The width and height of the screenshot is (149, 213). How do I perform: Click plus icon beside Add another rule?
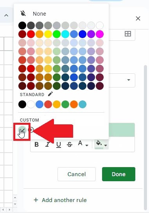[36, 200]
